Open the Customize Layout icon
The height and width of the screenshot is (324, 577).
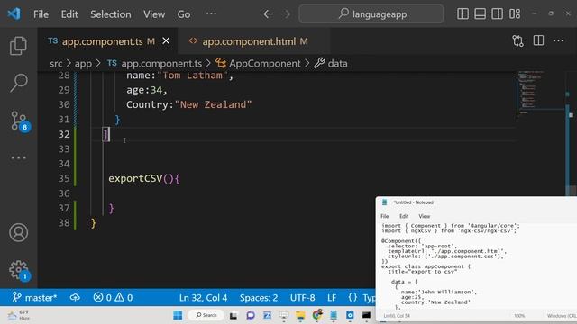pyautogui.click(x=515, y=14)
